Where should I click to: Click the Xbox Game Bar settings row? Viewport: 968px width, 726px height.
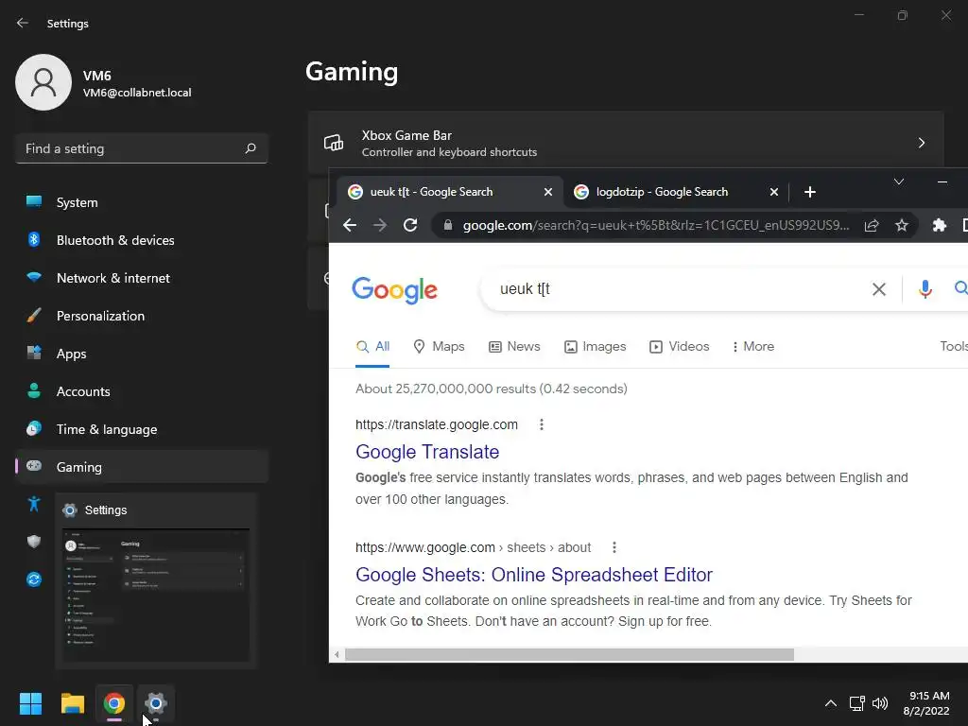626,144
